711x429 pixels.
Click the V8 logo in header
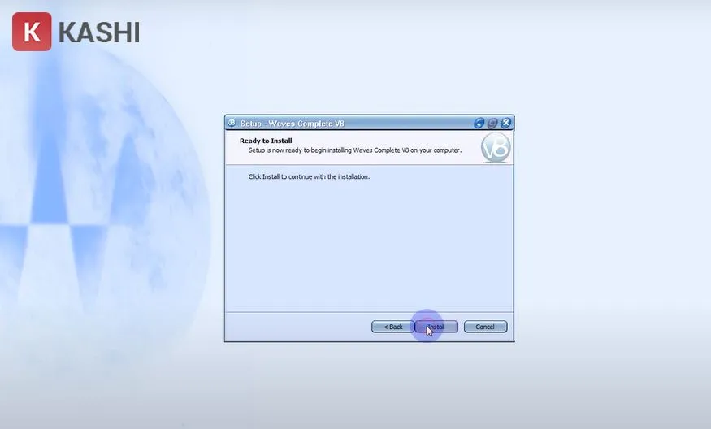(496, 147)
